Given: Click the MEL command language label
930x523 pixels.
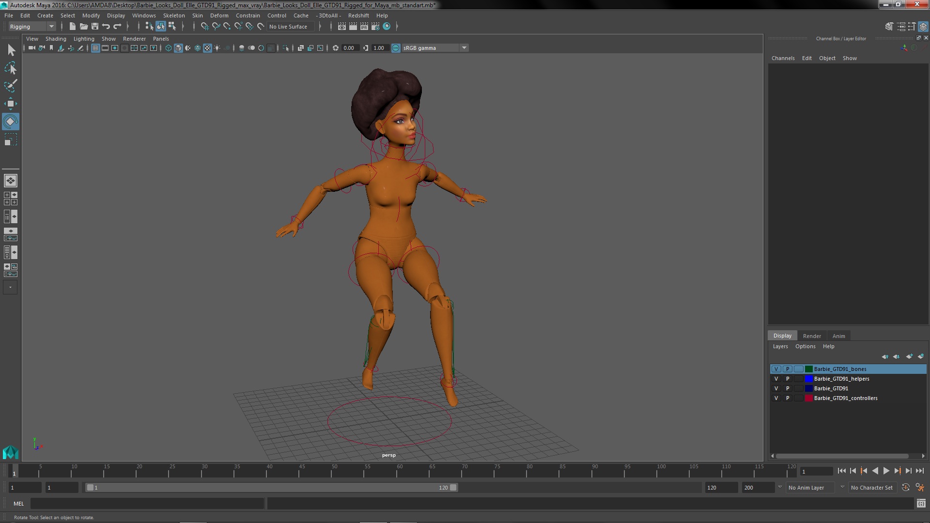Looking at the screenshot, I should (x=18, y=504).
